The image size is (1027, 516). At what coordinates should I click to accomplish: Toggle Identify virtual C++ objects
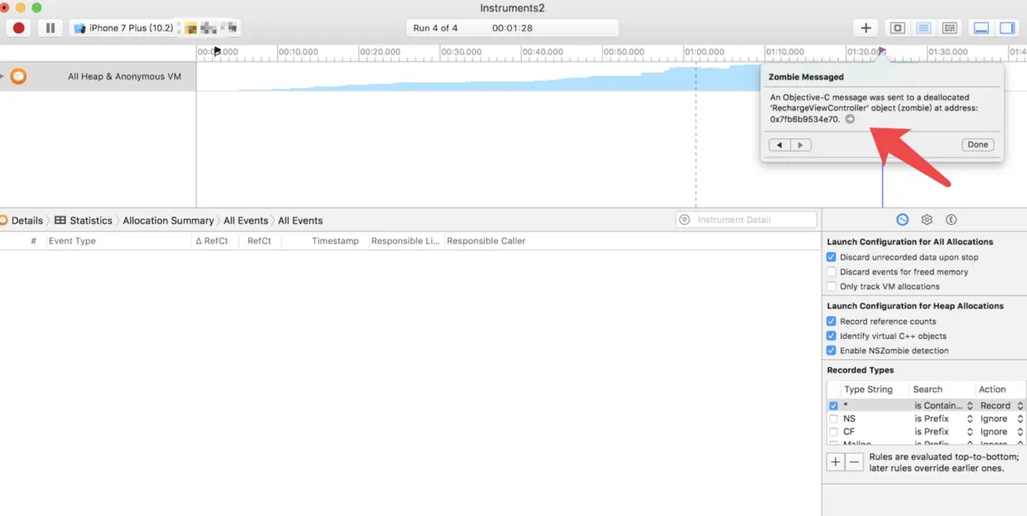[x=832, y=337]
